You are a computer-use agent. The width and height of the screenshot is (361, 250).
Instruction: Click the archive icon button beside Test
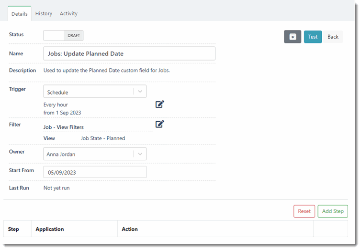(x=293, y=37)
